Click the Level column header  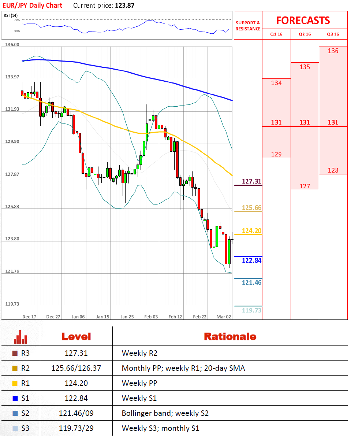[76, 337]
